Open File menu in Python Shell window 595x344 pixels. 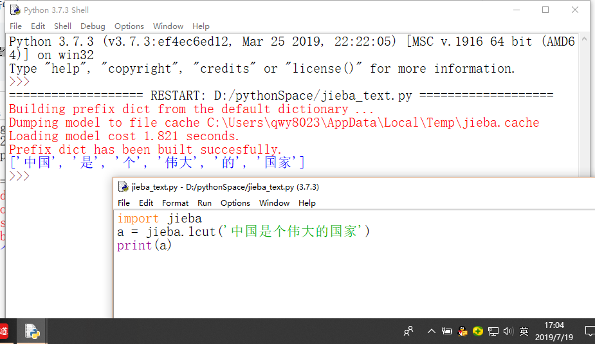pyautogui.click(x=15, y=26)
